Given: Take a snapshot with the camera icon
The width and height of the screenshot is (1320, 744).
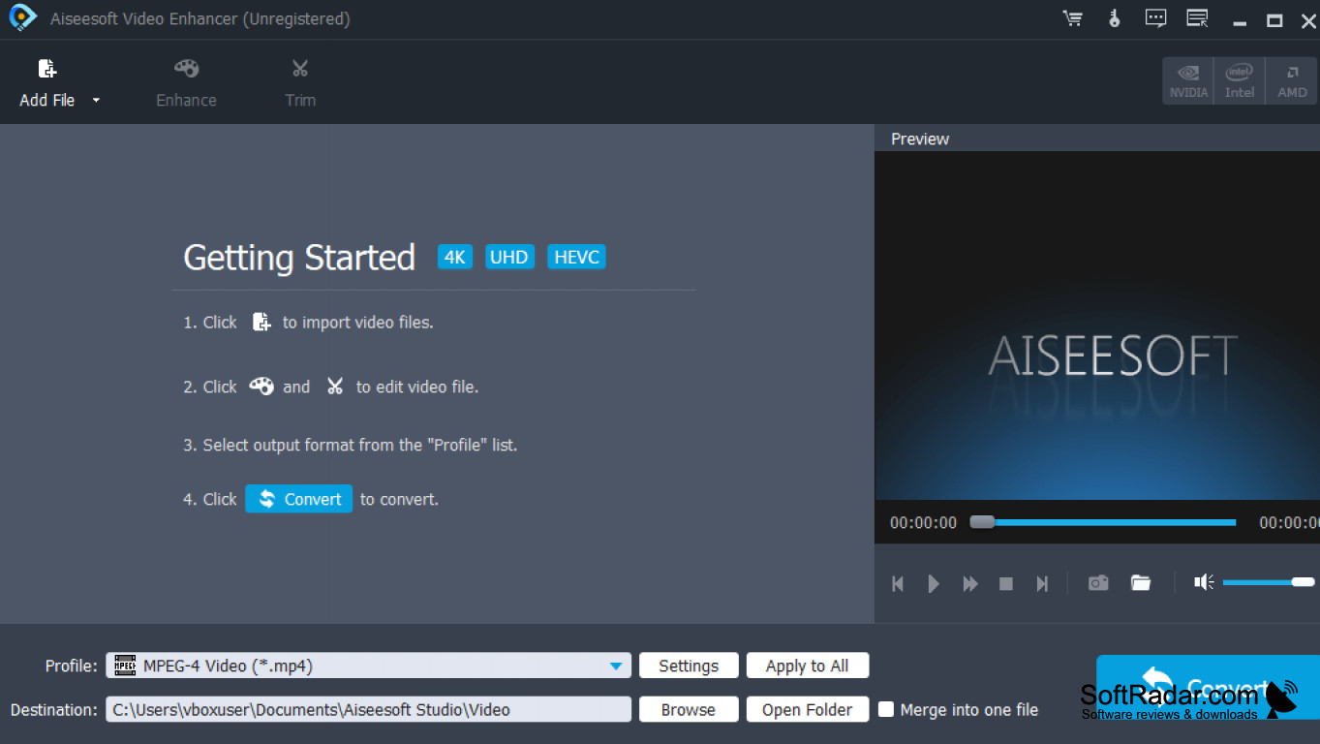Looking at the screenshot, I should (x=1097, y=583).
